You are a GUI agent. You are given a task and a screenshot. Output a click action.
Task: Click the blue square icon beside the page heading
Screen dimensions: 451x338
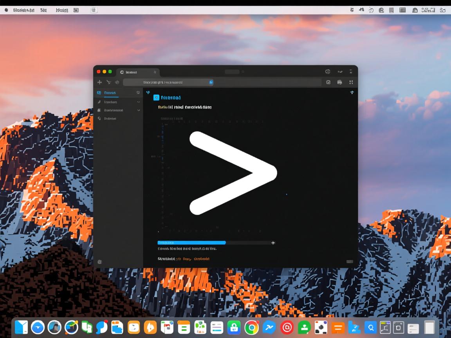(x=156, y=97)
